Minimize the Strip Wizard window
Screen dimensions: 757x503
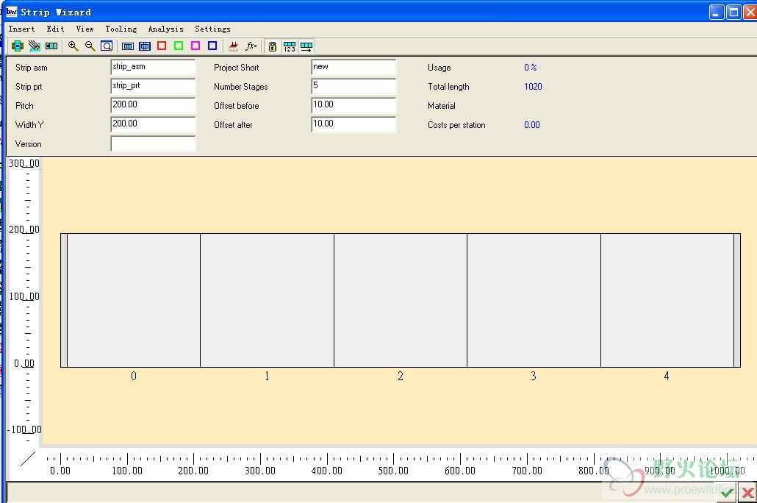click(716, 12)
